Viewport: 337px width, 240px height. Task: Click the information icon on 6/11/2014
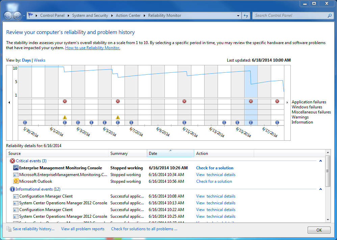(x=184, y=123)
